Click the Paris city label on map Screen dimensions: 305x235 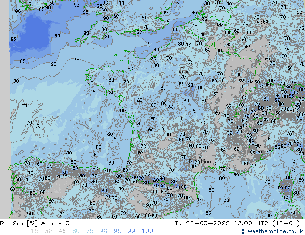182,71
